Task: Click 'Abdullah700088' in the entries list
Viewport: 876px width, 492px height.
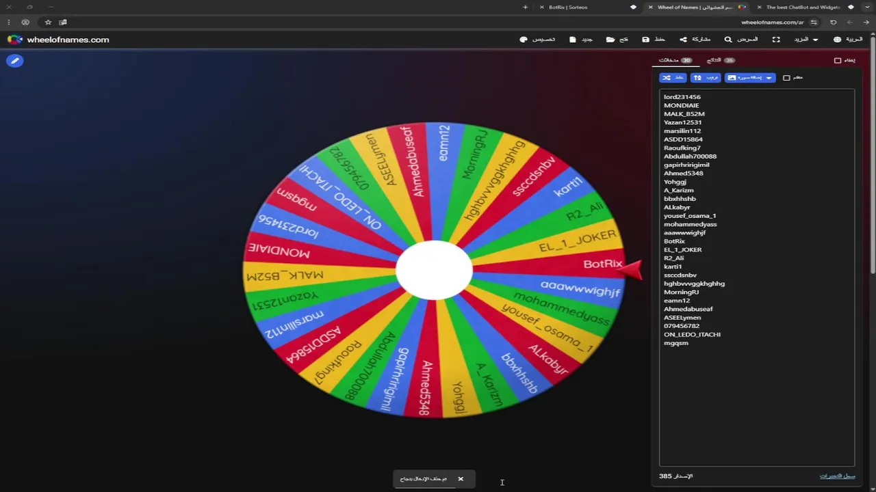Action: [x=690, y=156]
